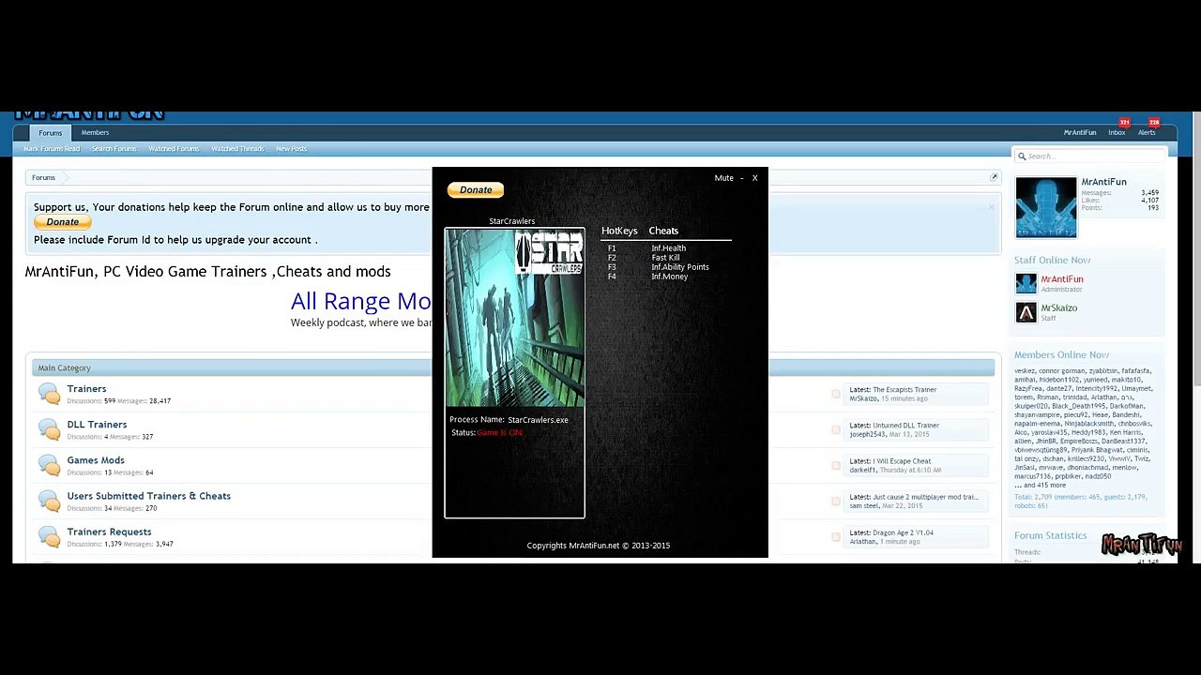The image size is (1201, 675).
Task: Click the Inf.Ability Points cheat entry
Action: (680, 267)
